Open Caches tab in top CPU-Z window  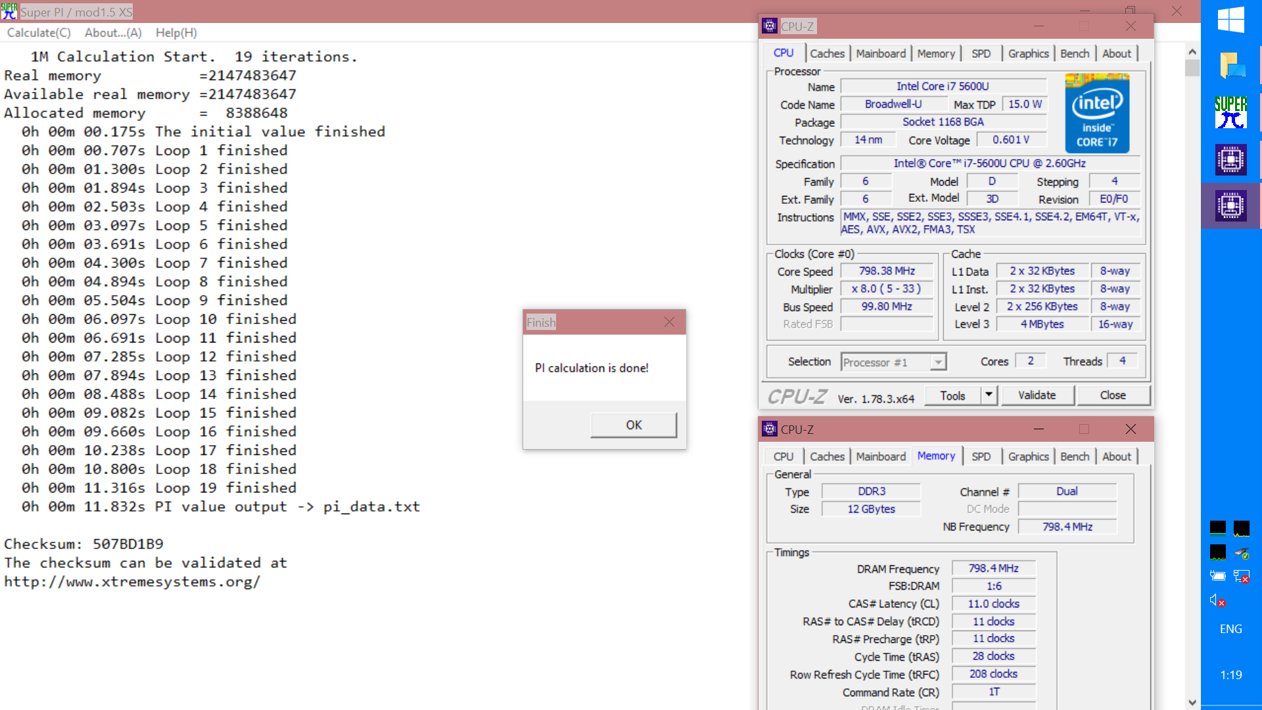click(827, 54)
